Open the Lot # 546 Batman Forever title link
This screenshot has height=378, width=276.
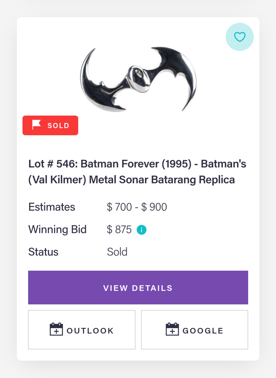pyautogui.click(x=137, y=172)
